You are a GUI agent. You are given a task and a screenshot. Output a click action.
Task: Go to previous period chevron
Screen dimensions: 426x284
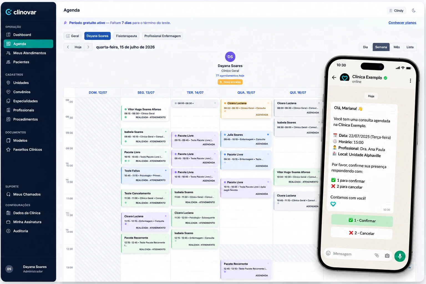68,47
